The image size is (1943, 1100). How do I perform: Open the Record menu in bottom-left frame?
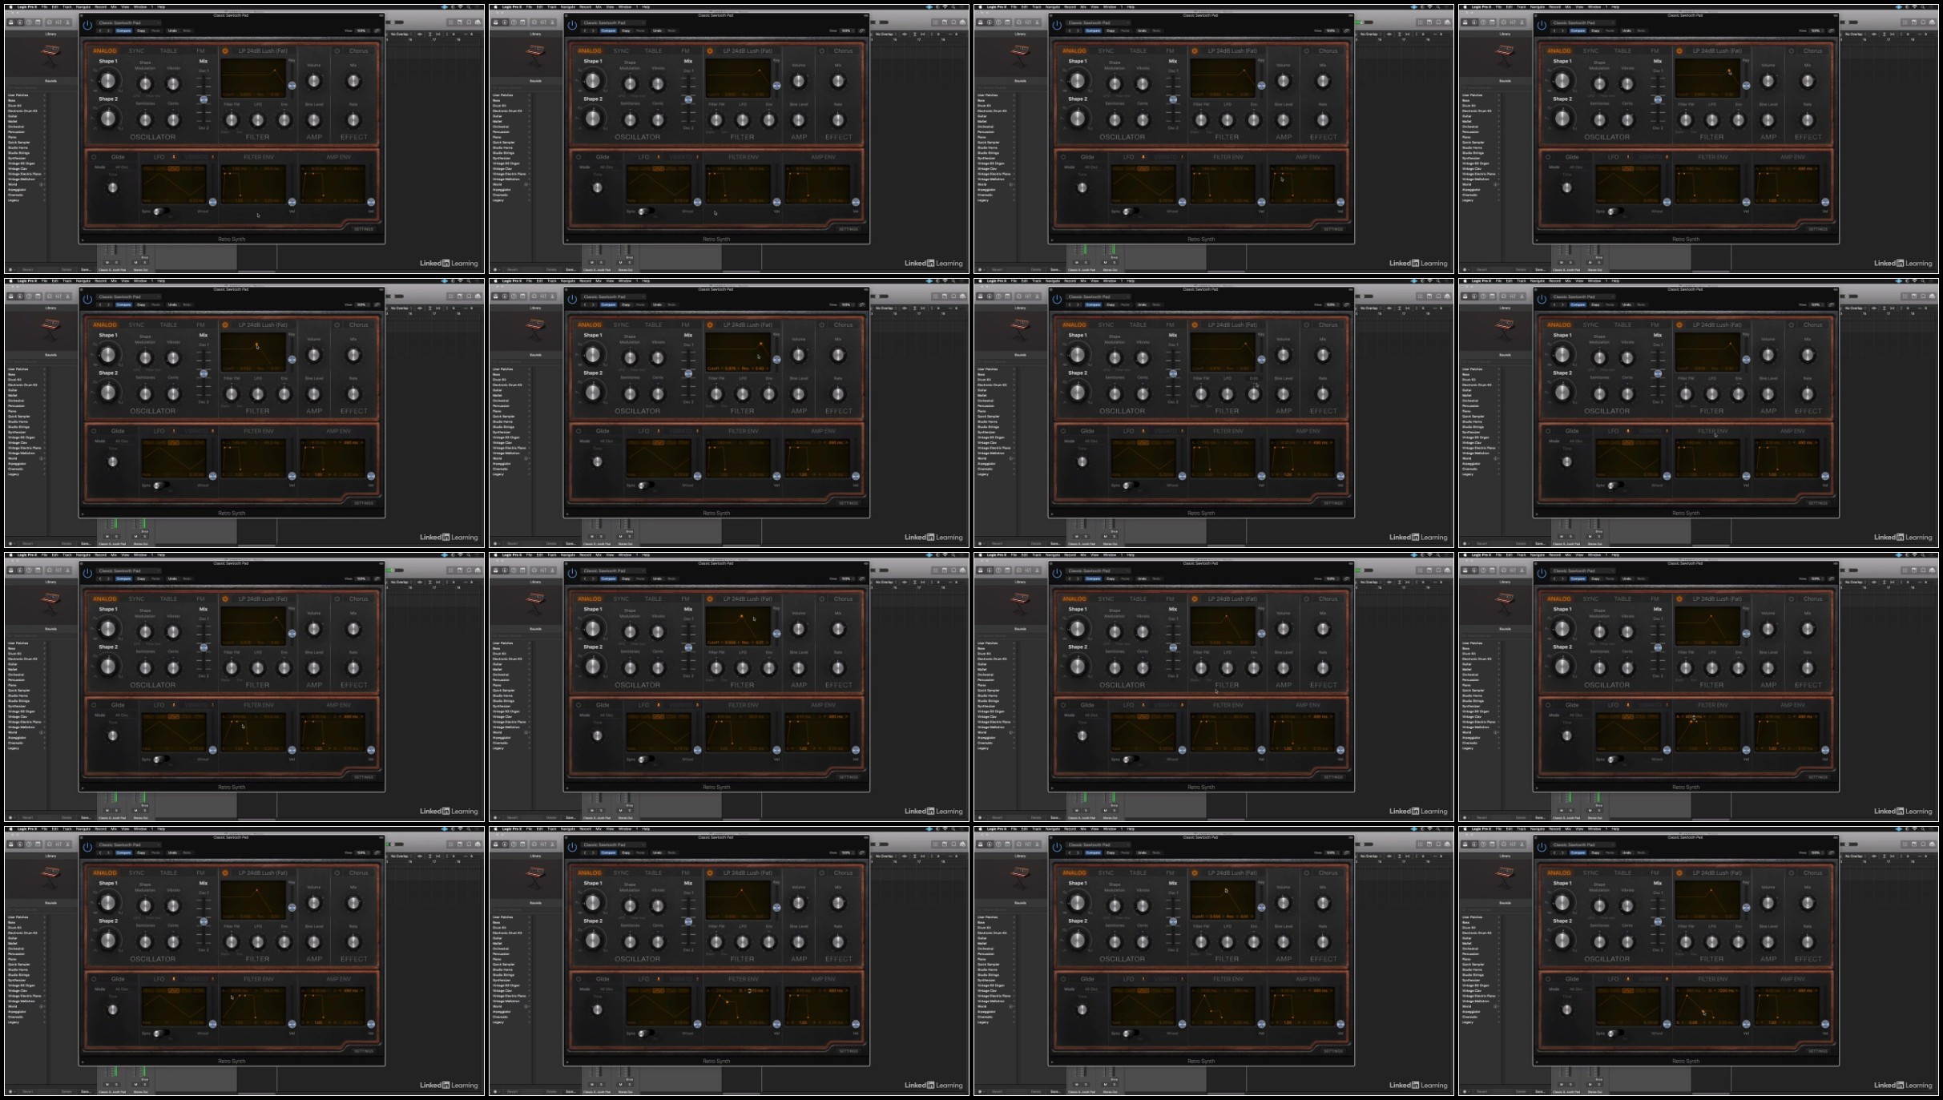(x=101, y=828)
